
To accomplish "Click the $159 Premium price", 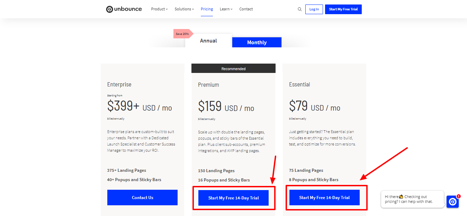I will pyautogui.click(x=210, y=106).
